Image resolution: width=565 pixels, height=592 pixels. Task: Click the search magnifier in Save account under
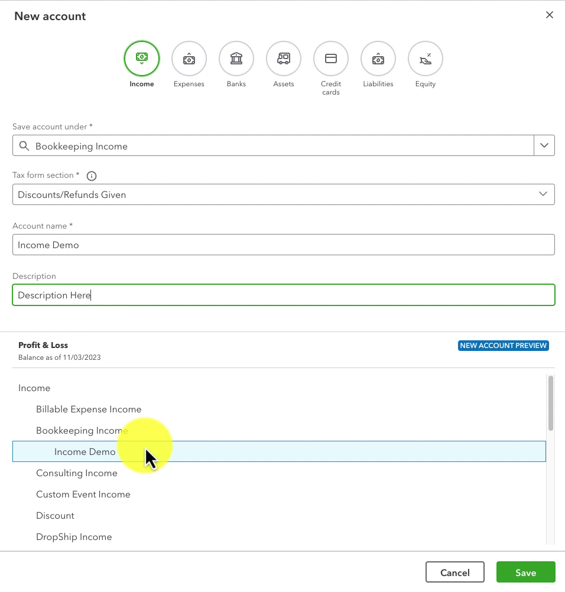[x=24, y=146]
